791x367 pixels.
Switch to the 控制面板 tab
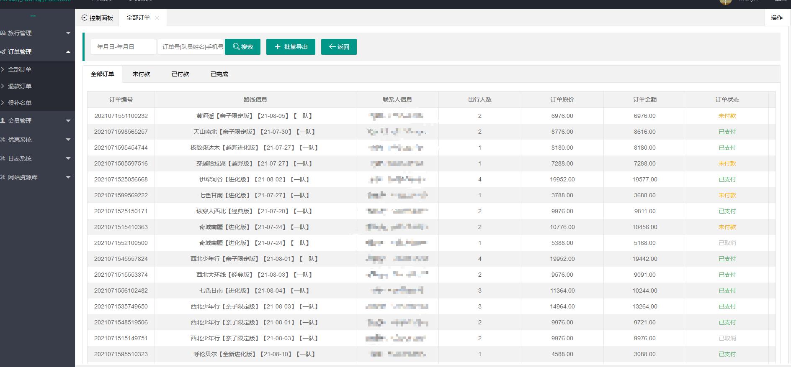(x=97, y=18)
